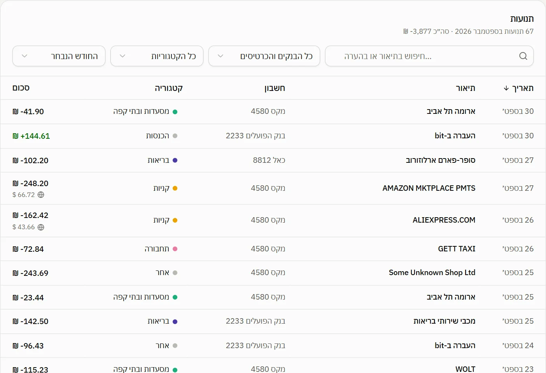Viewport: 546px width, 373px height.
Task: Select the סופר-פארם ארלוזורוב transaction description
Action: click(441, 160)
